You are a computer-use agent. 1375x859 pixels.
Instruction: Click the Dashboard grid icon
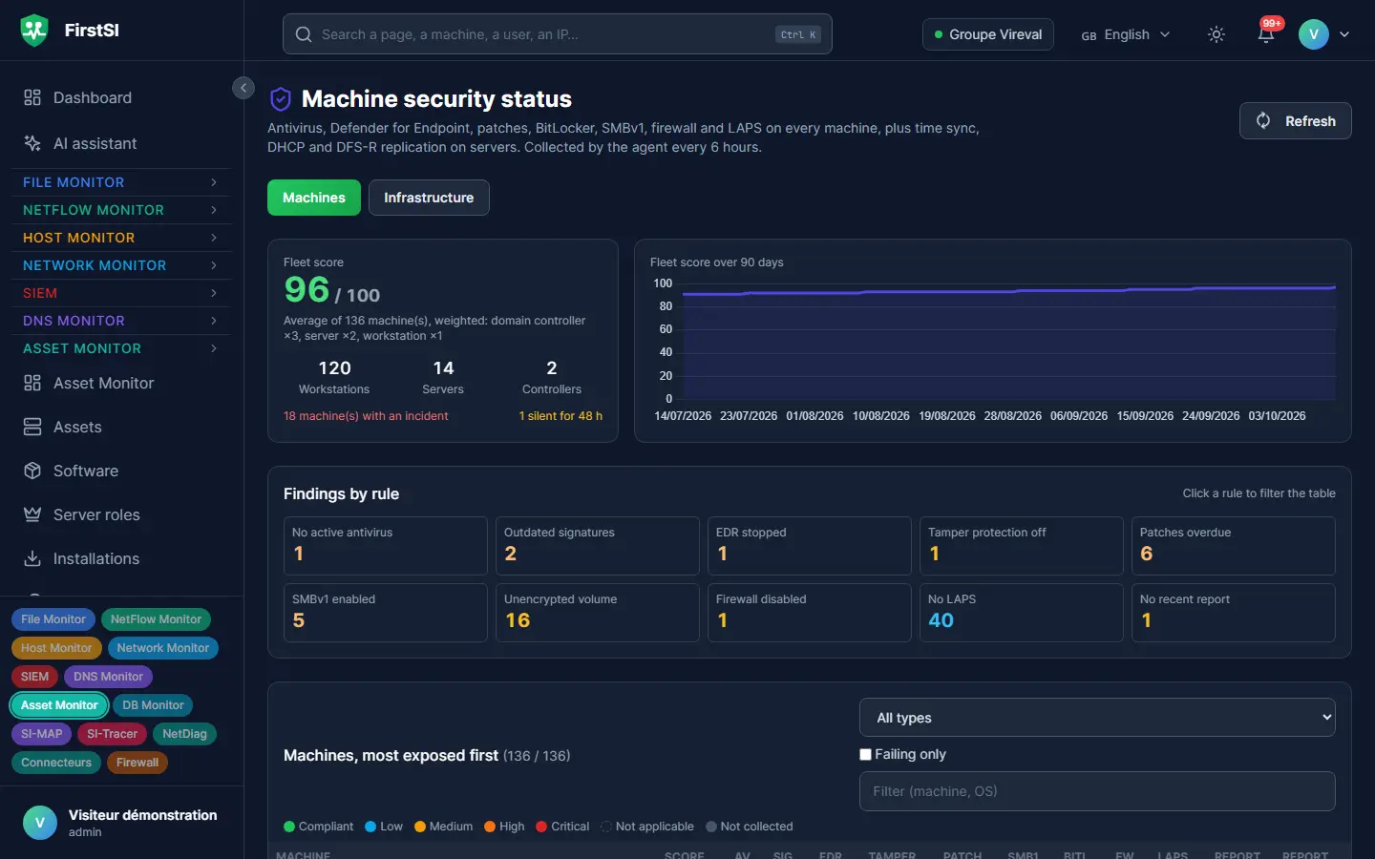(32, 97)
